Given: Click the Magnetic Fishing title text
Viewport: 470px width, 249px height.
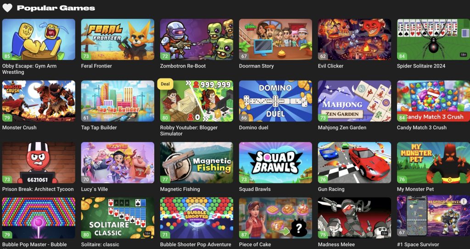Looking at the screenshot, I should tap(180, 189).
